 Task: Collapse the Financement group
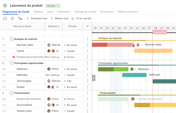click(11, 93)
